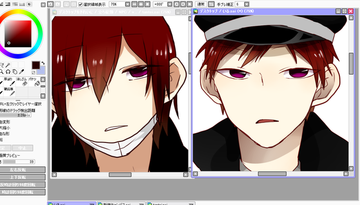Open the rotation angle dropdown

pos(170,4)
